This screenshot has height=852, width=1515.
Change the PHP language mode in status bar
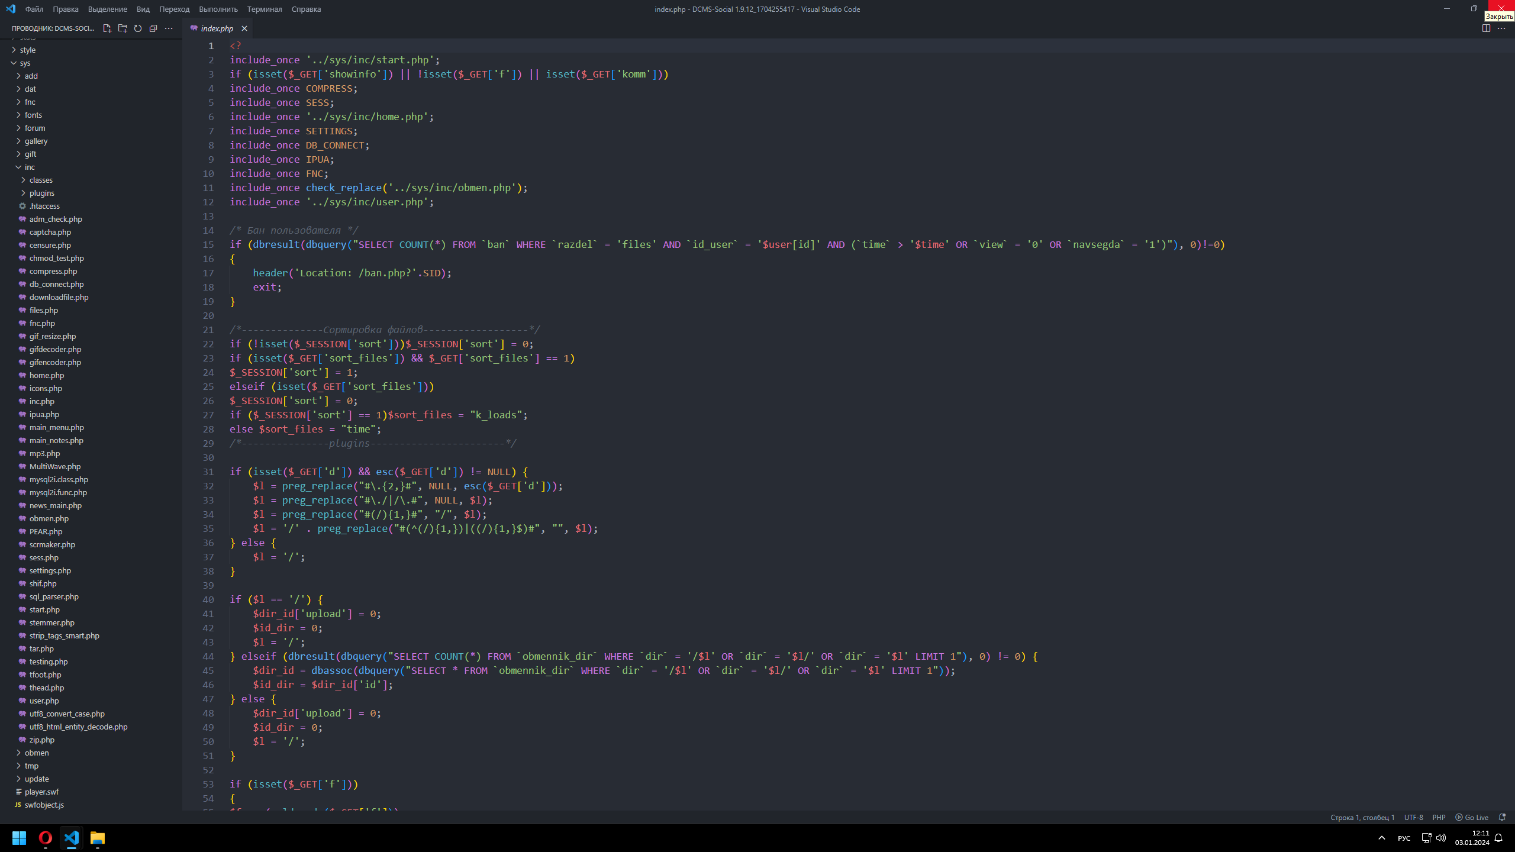click(x=1439, y=817)
